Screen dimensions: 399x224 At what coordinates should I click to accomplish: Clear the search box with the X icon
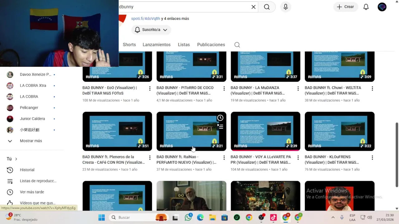point(253,7)
